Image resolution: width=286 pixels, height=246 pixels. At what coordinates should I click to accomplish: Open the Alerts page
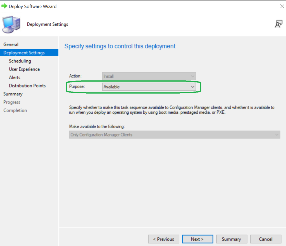tap(15, 77)
